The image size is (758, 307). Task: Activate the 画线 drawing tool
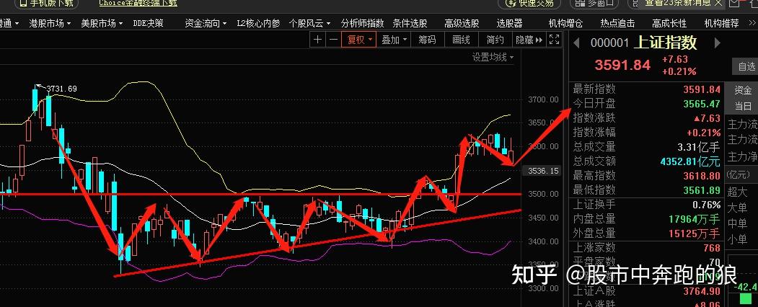click(461, 40)
